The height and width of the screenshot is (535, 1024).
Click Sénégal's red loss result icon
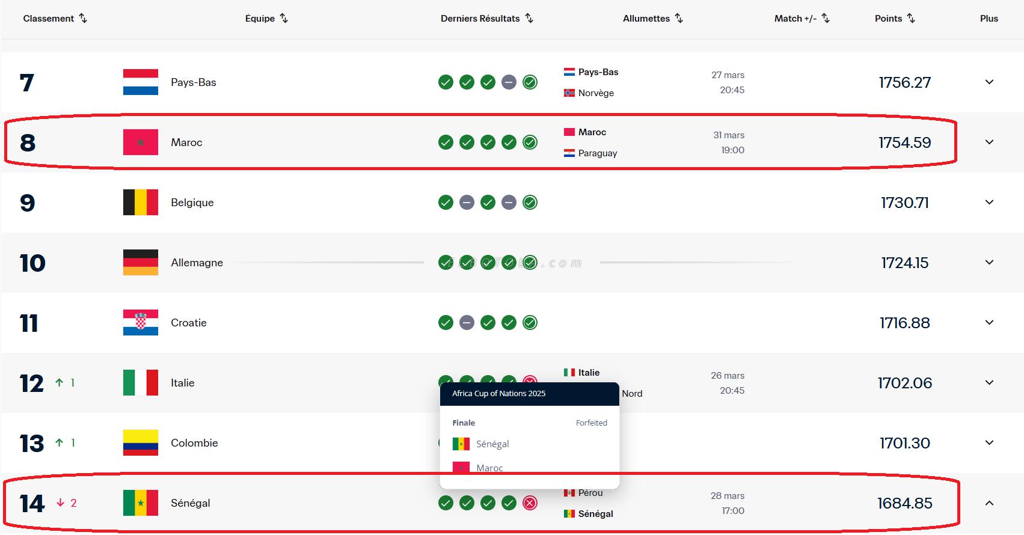pos(530,503)
